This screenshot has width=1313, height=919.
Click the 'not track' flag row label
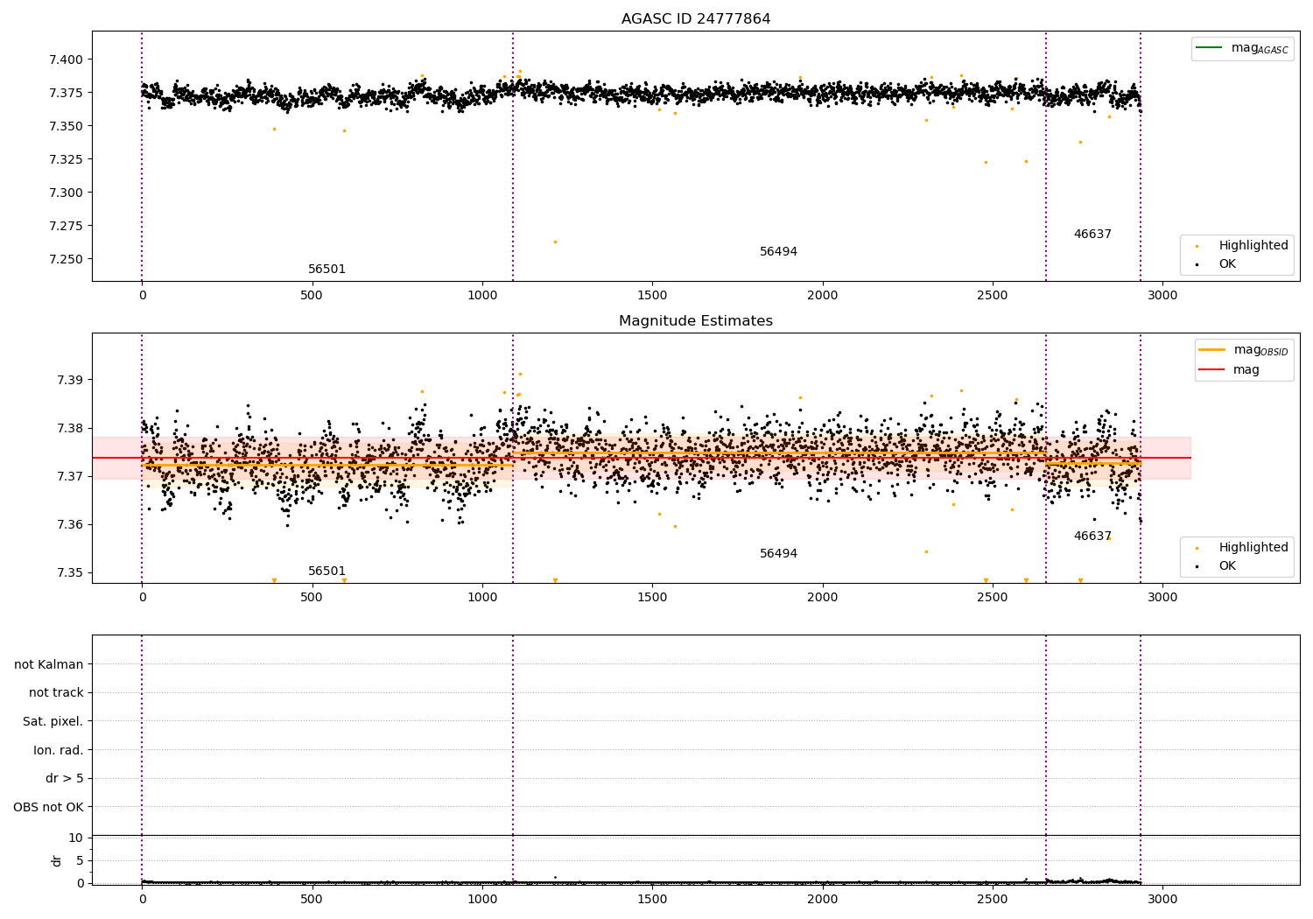56,692
